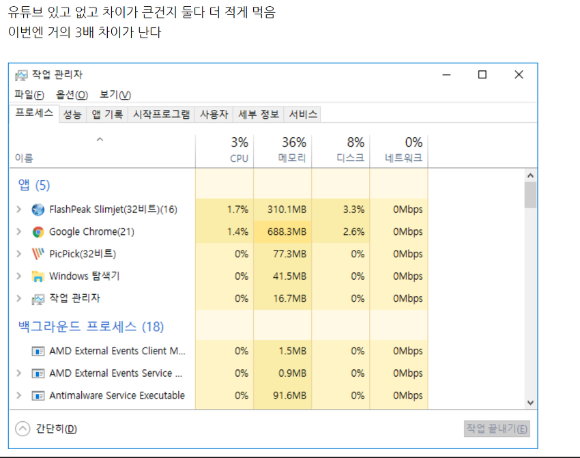This screenshot has height=458, width=580.
Task: Expand the Google Chrome process group
Action: (19, 231)
